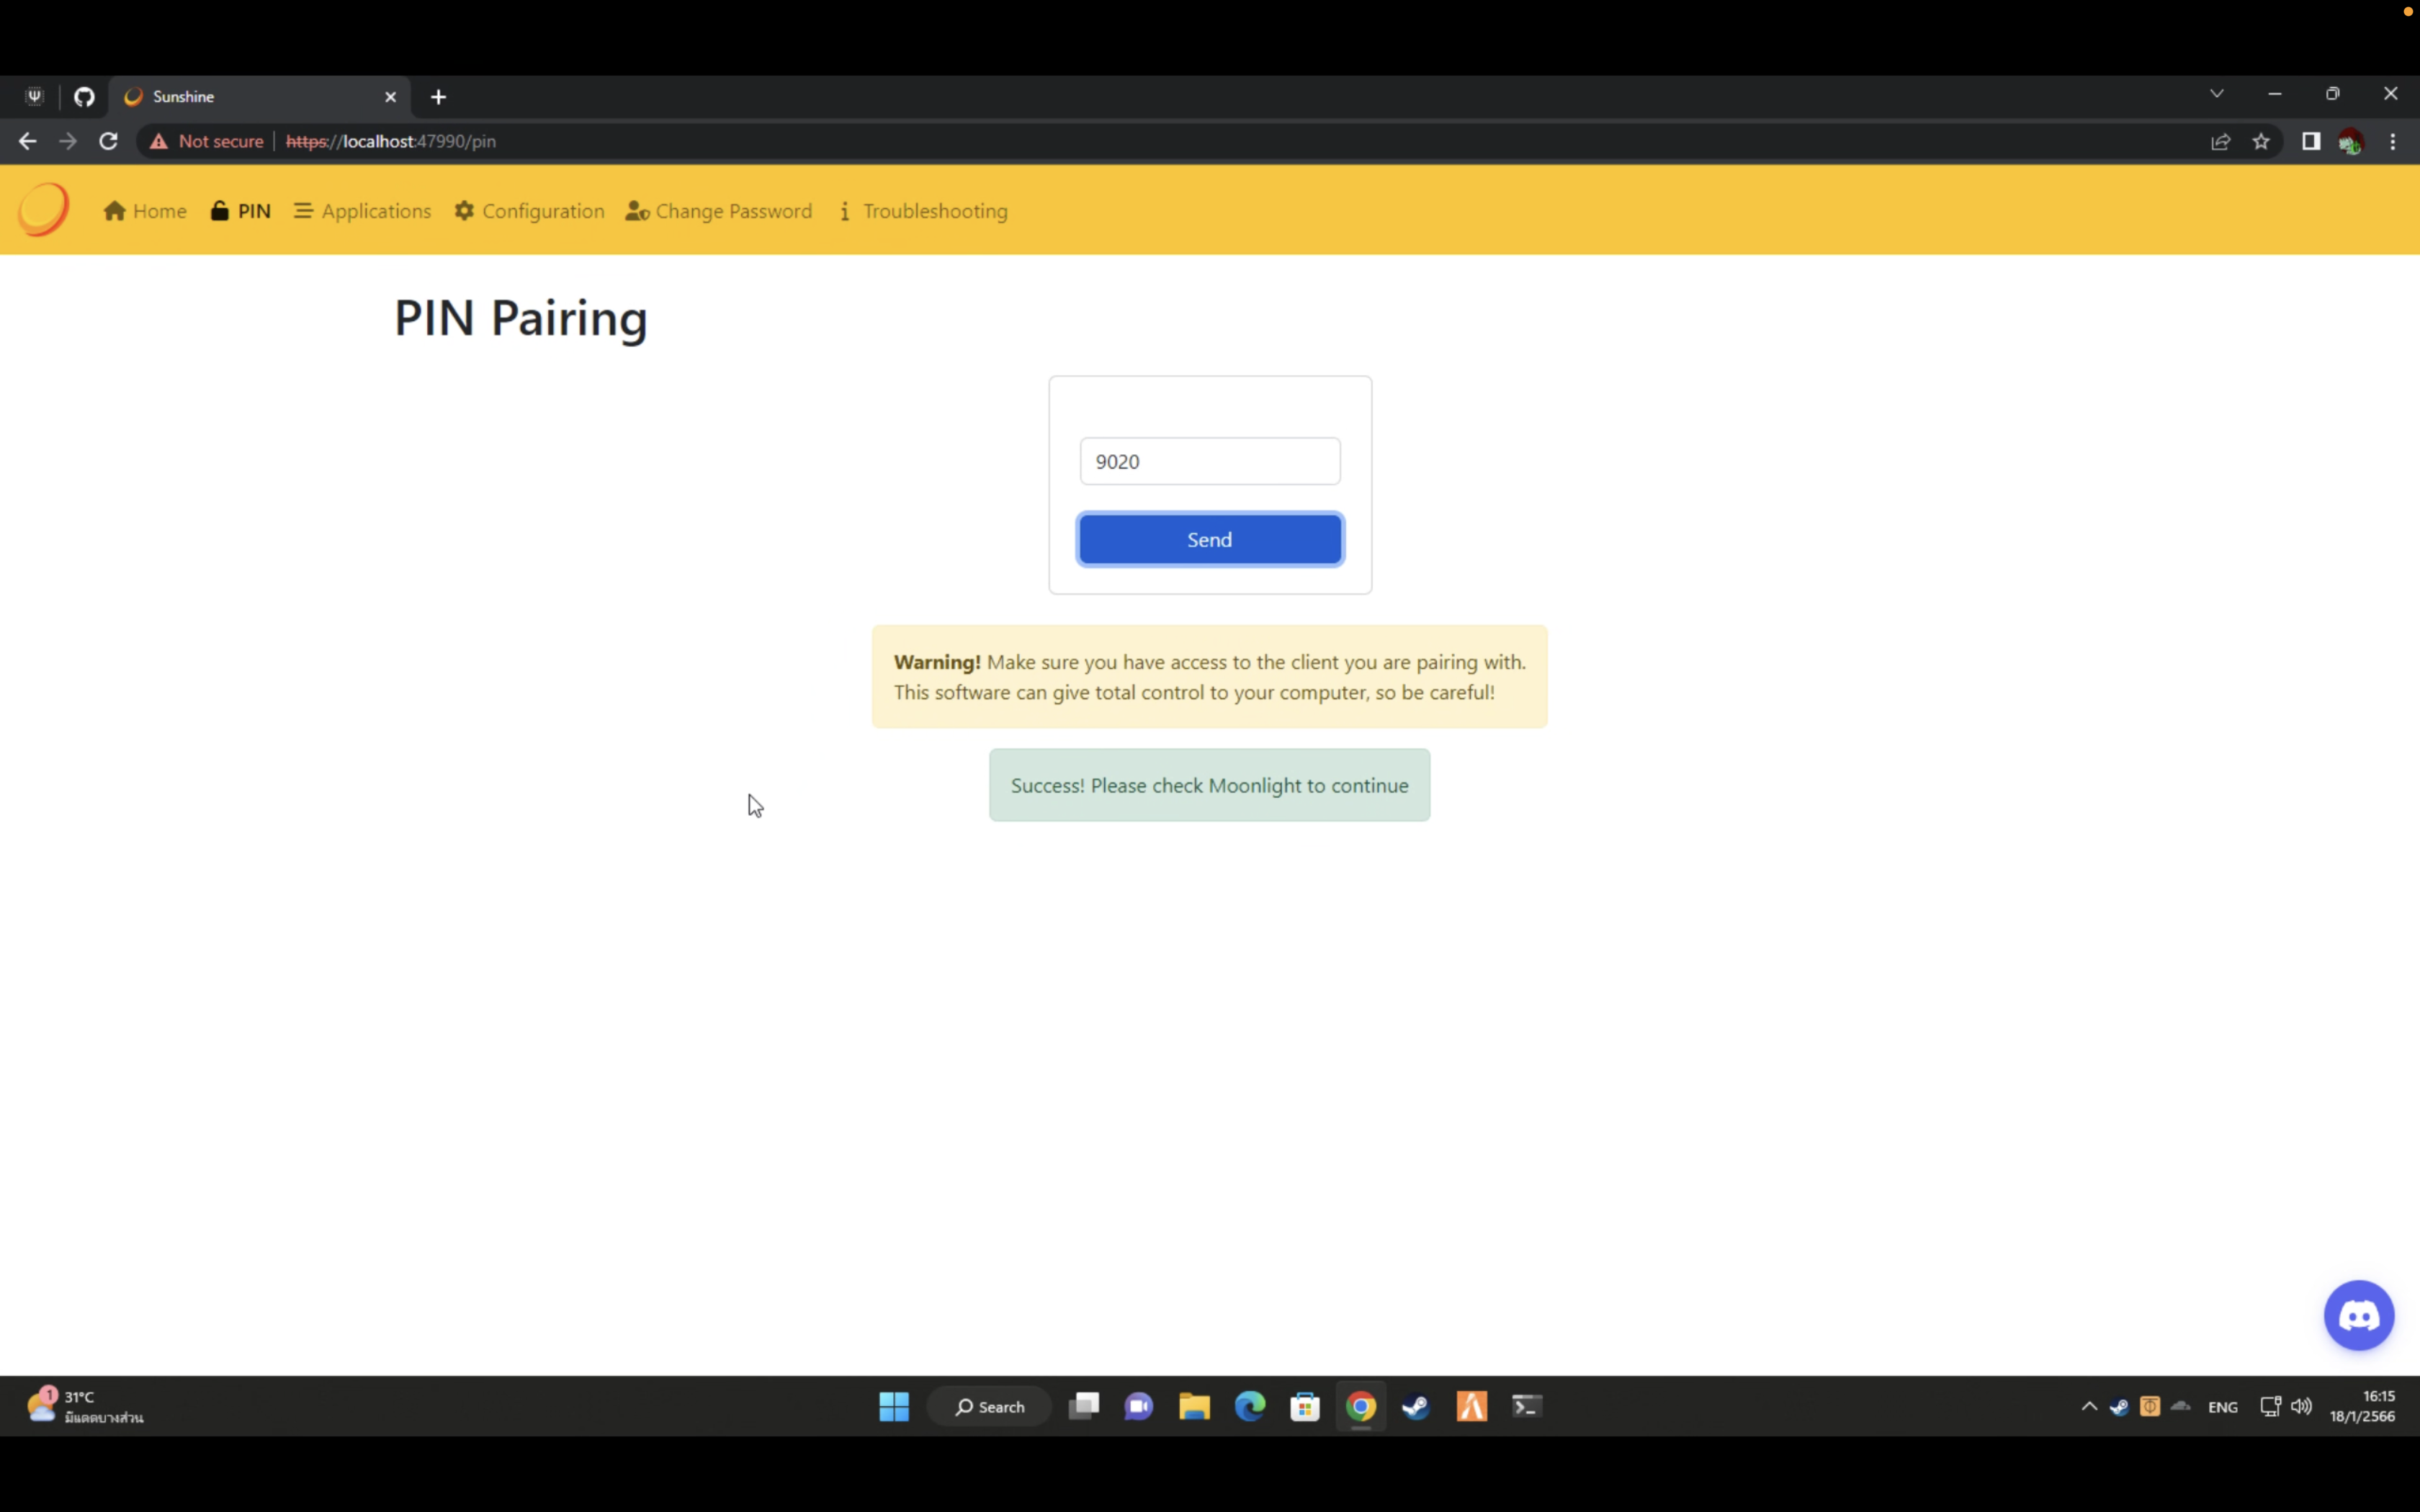Open the Troubleshooting link

923,211
